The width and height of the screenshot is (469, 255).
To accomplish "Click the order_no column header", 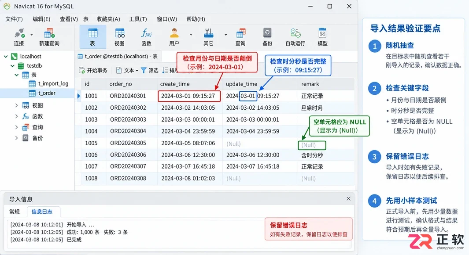I will [131, 84].
